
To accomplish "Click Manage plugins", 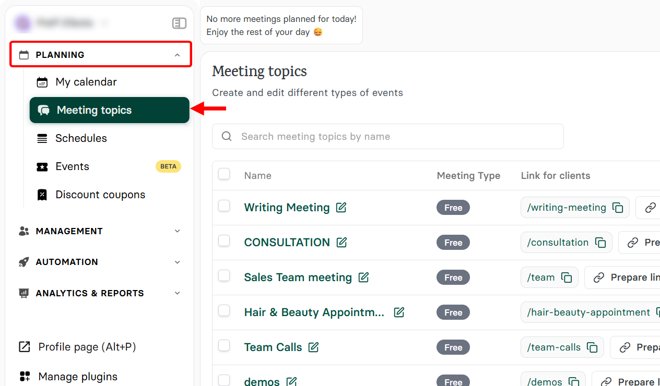I will click(78, 376).
